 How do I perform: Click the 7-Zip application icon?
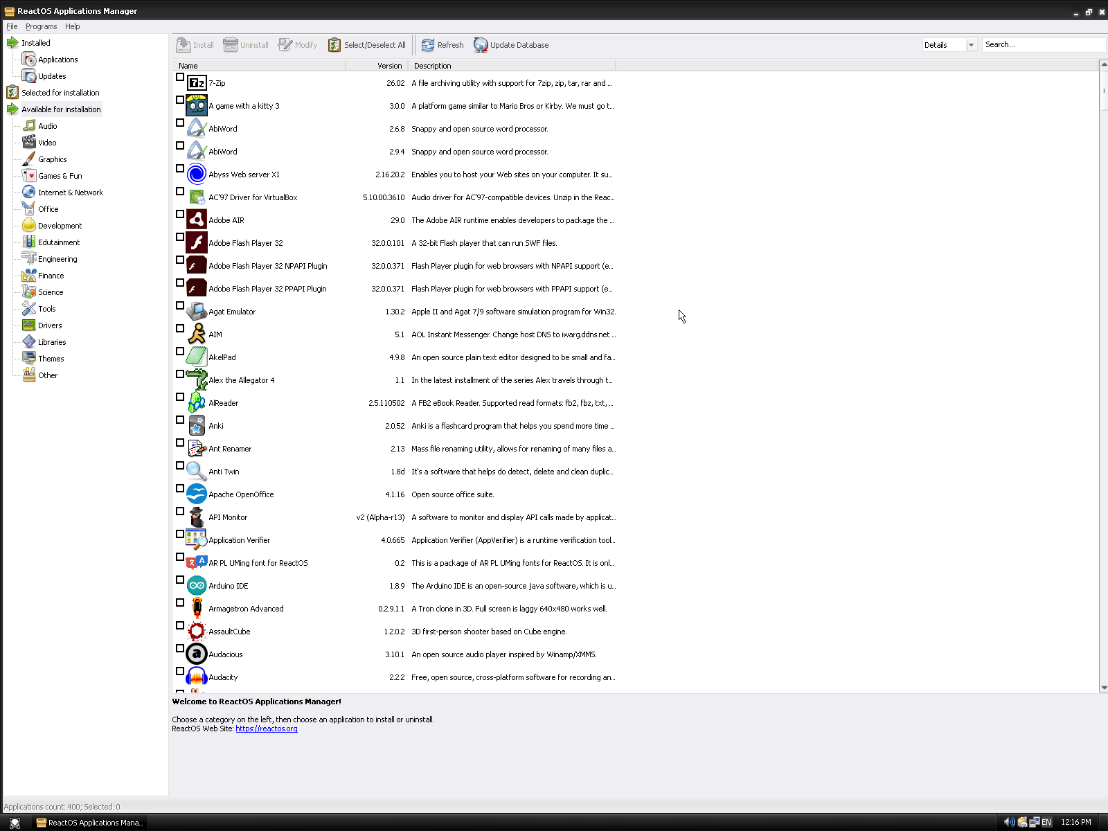[x=197, y=83]
